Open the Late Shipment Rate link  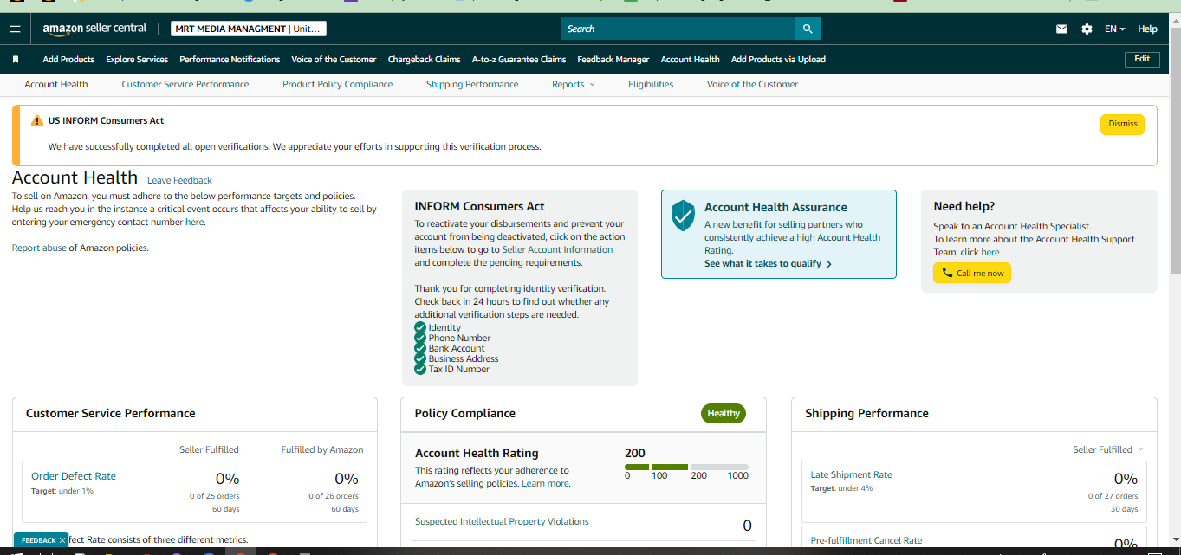coord(851,474)
